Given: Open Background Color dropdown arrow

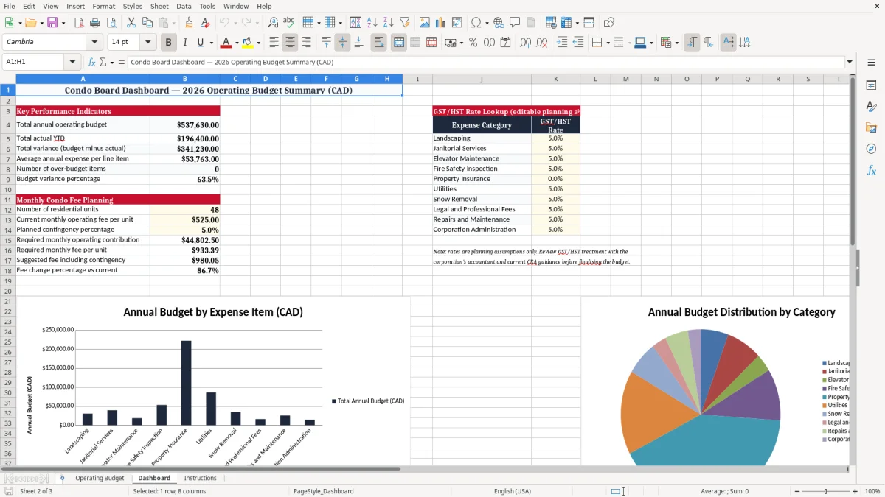Looking at the screenshot, I should click(258, 43).
